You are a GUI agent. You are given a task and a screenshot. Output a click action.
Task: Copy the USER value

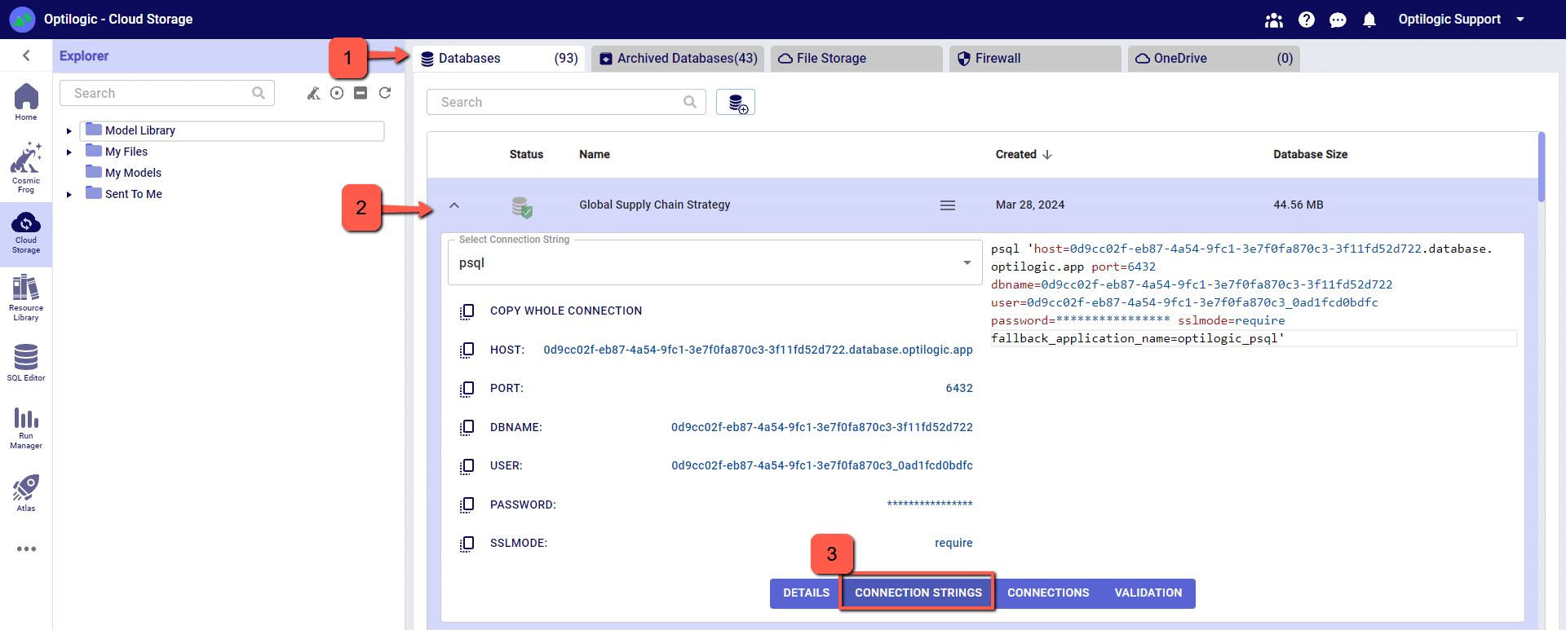point(467,466)
